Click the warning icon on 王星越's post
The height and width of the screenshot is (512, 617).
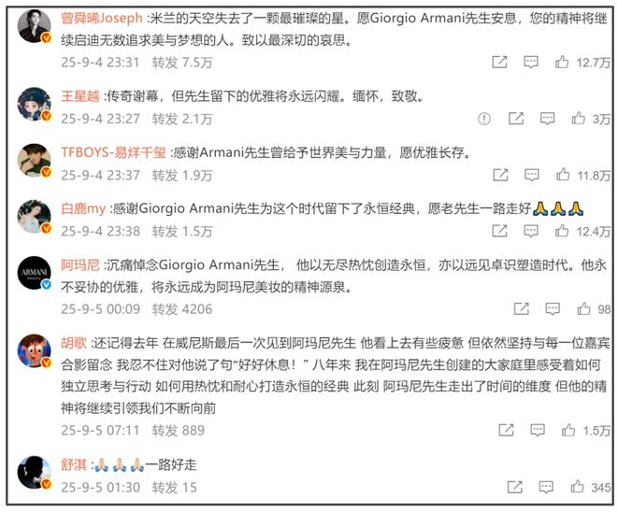(484, 119)
